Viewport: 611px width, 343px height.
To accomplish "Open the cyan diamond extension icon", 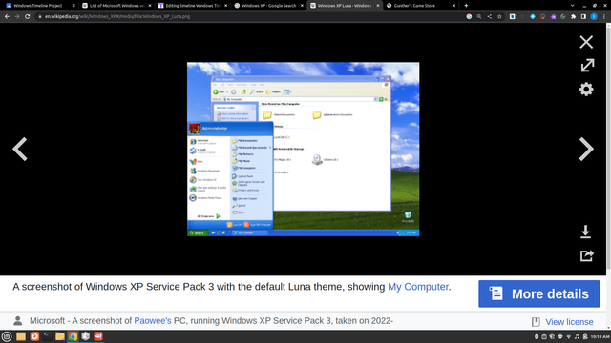I will click(x=533, y=17).
